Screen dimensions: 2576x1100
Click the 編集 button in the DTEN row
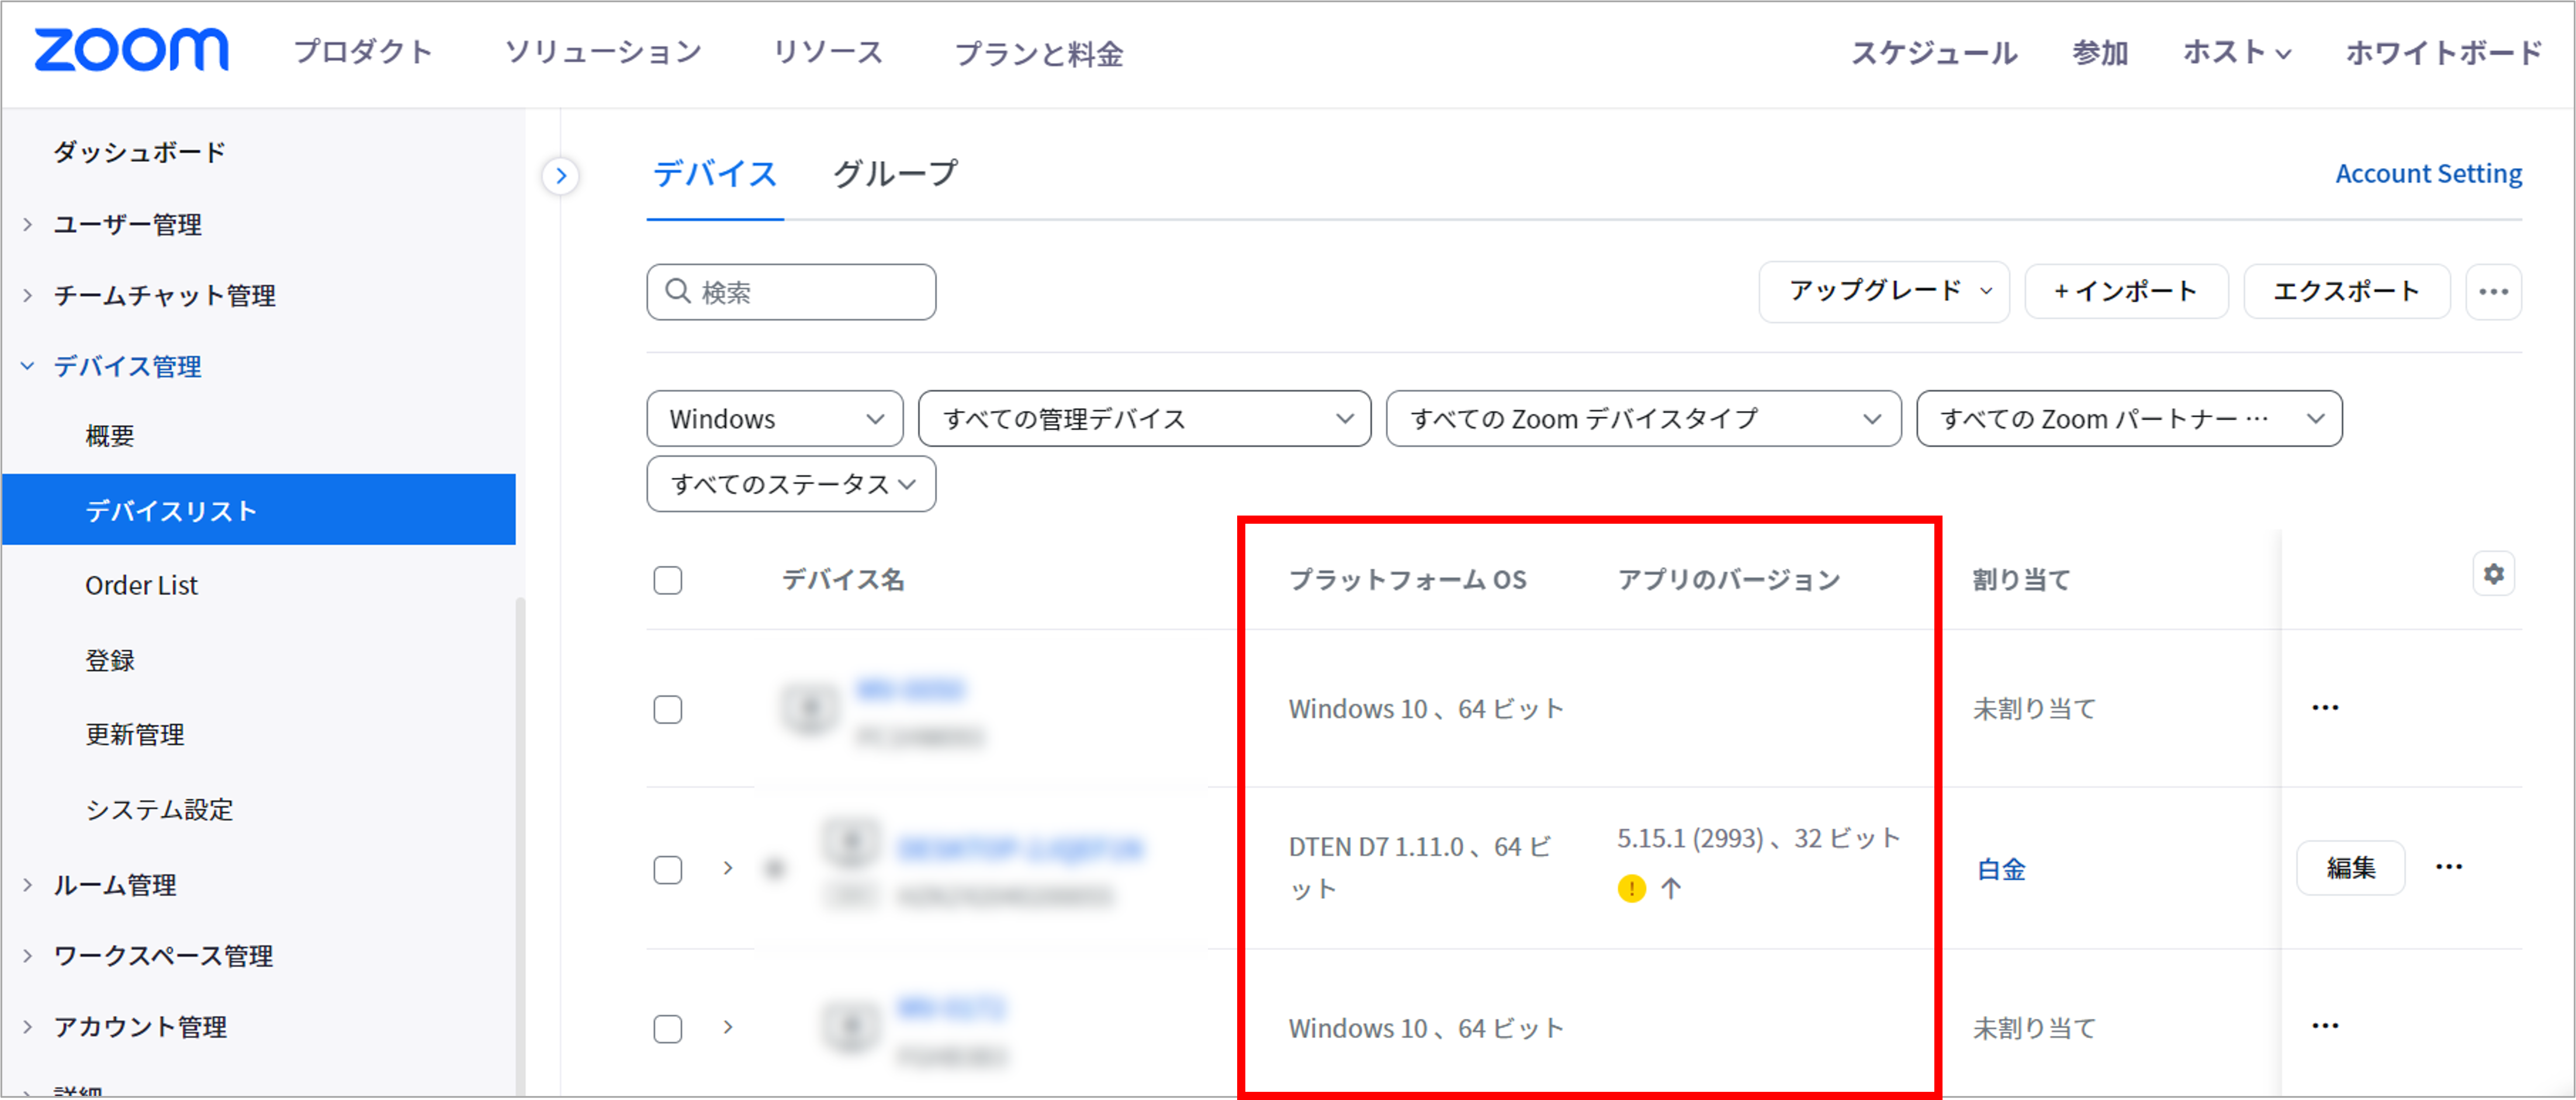[x=2350, y=867]
